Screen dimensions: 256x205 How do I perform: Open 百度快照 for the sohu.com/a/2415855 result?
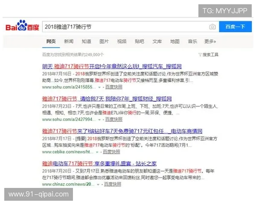coord(114,87)
